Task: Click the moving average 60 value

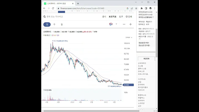Action: [55, 35]
